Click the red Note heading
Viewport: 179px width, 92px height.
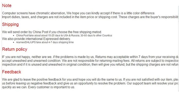7,6
